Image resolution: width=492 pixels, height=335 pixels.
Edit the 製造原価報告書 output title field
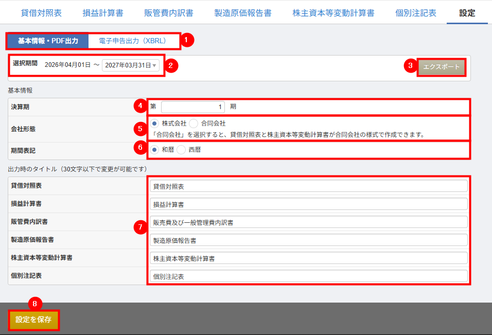click(x=309, y=241)
